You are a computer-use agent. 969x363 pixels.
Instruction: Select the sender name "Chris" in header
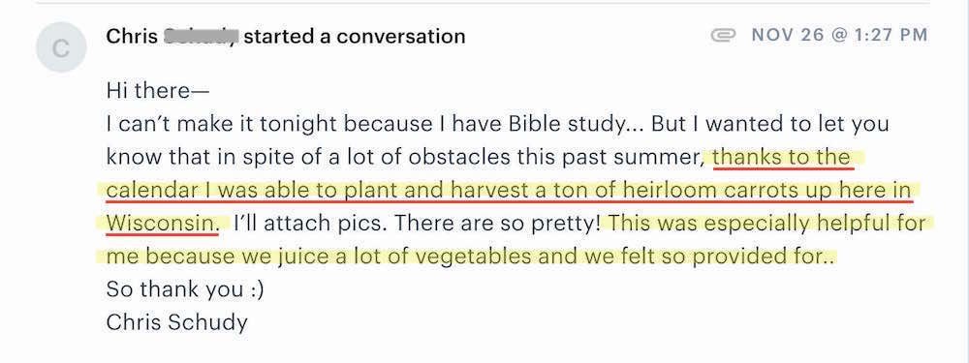tap(132, 37)
